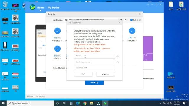The image size is (189, 106).
Task: Select the ZXW folder on desktop
Action: coord(171,6)
